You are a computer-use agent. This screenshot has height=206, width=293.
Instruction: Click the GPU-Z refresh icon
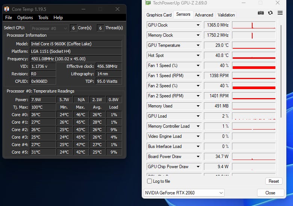coord(270,13)
